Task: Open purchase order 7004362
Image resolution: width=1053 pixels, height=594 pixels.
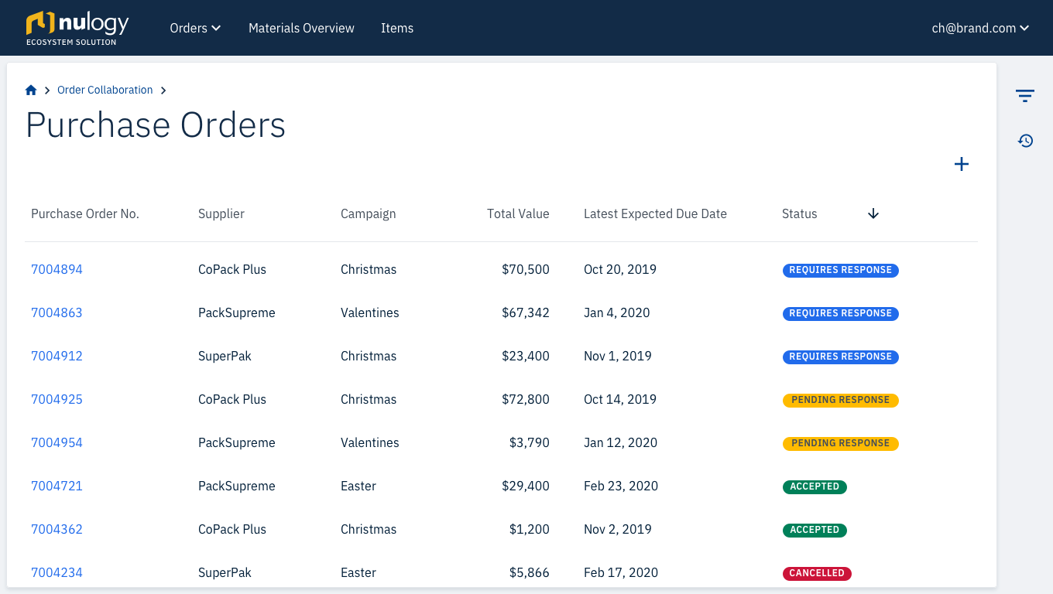Action: click(57, 529)
